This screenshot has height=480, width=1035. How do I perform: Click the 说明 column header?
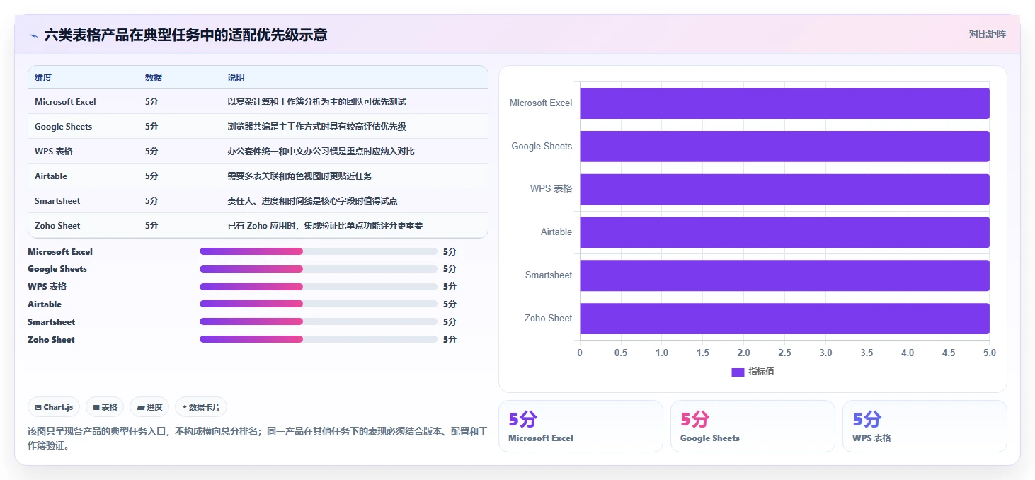[x=236, y=77]
